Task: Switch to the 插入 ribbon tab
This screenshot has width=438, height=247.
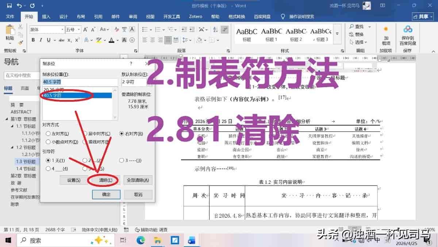Action: click(x=46, y=17)
